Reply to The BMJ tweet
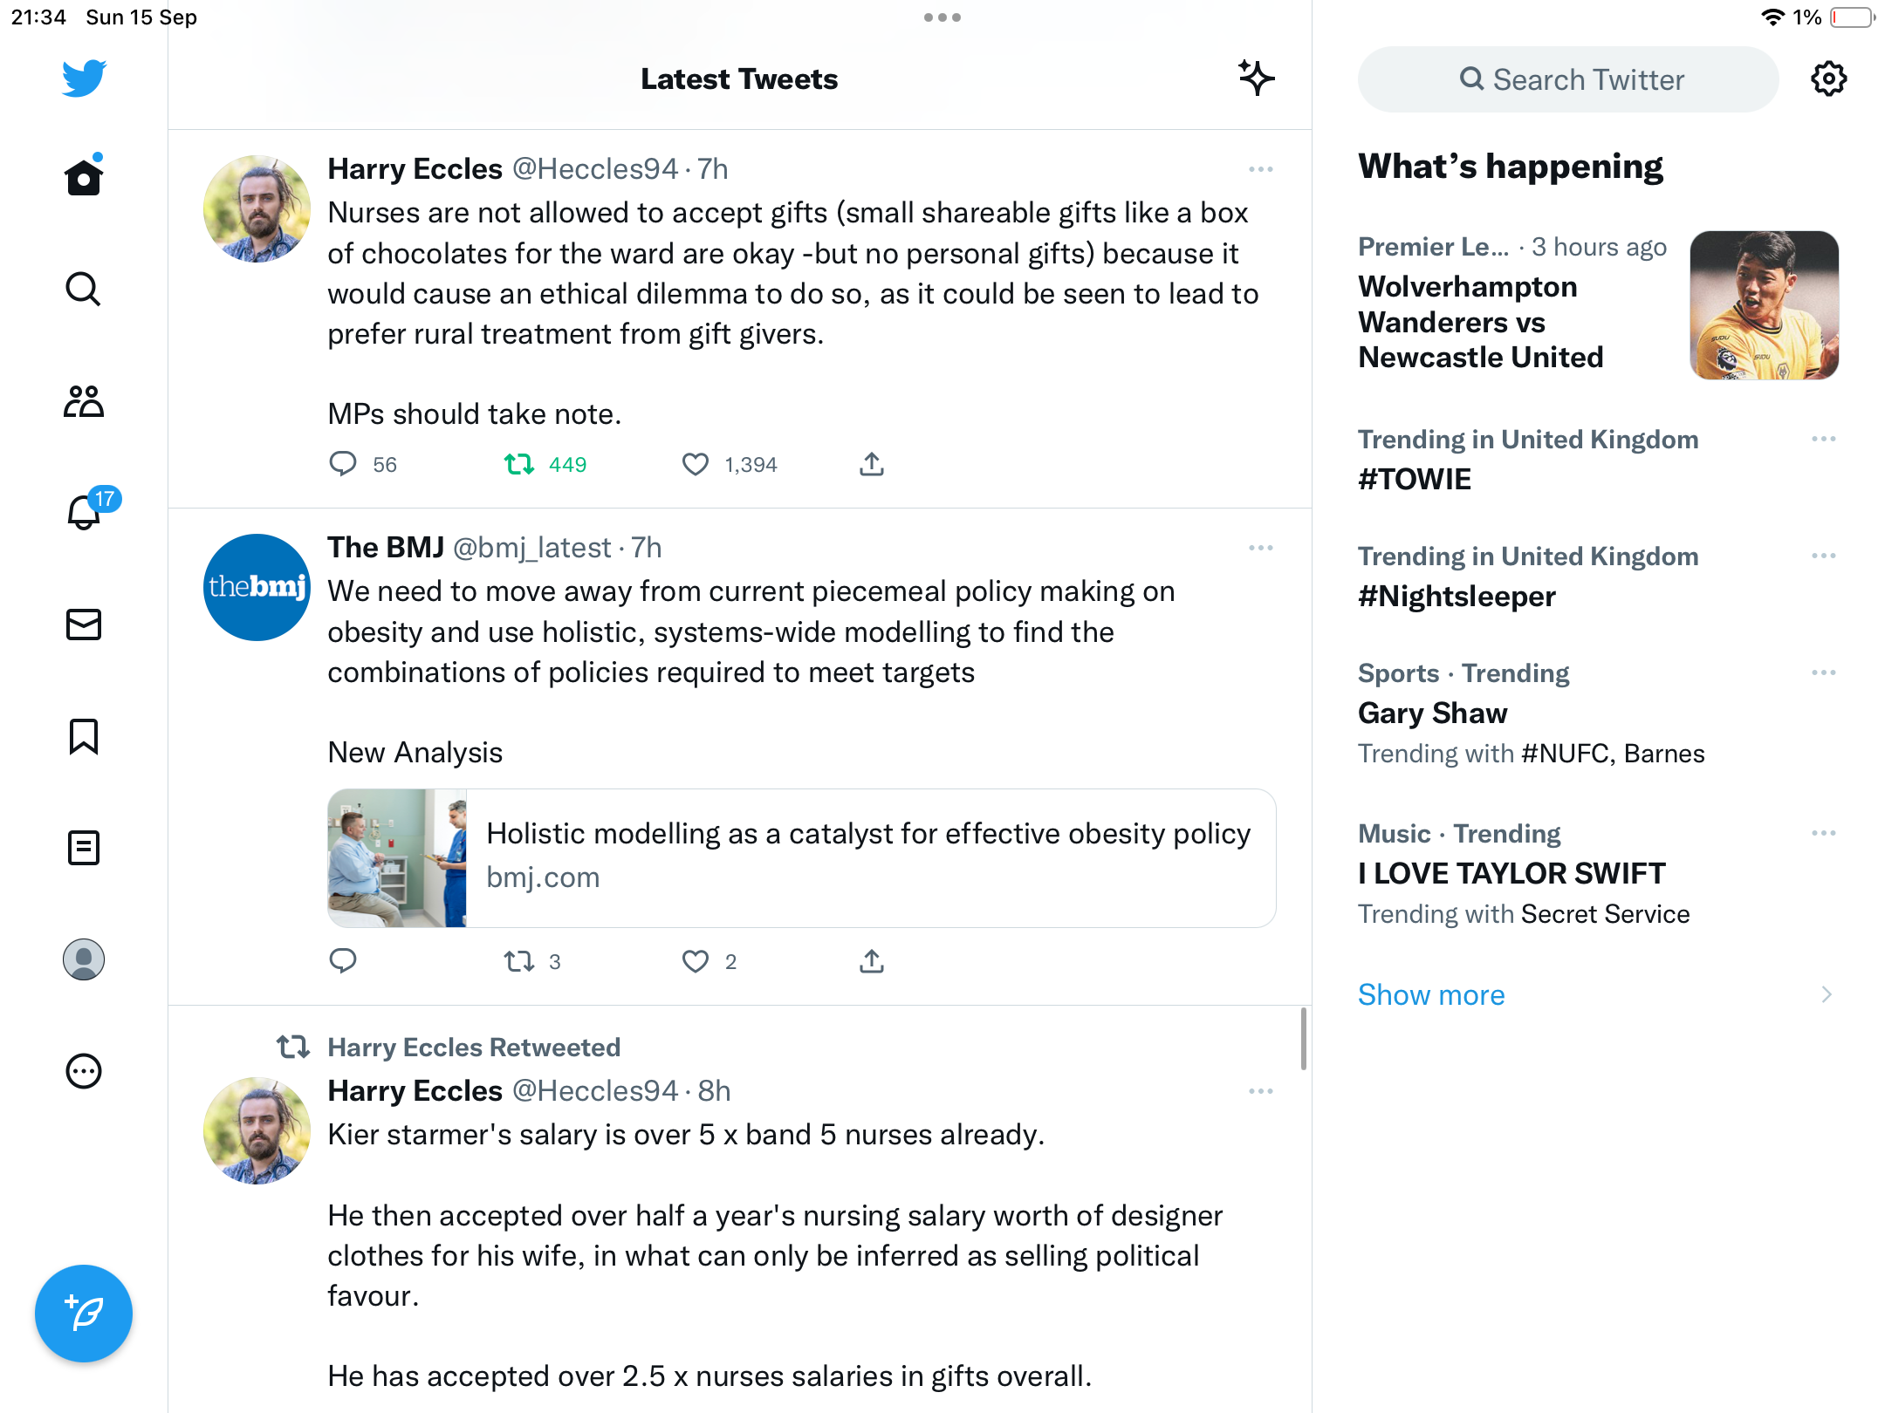1885x1413 pixels. [343, 961]
